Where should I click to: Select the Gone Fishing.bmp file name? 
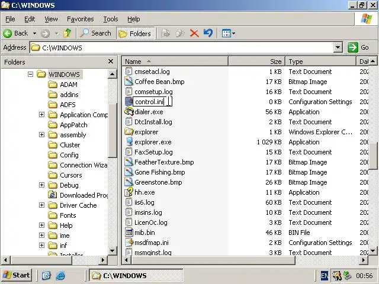click(x=159, y=172)
